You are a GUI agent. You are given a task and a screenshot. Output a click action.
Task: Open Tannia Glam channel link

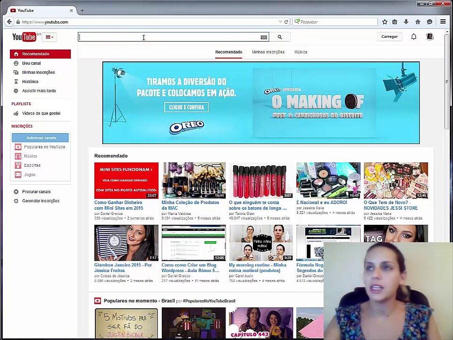click(245, 213)
